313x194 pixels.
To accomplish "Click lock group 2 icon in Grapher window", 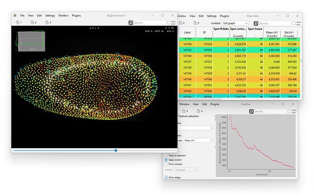I will click(184, 111).
